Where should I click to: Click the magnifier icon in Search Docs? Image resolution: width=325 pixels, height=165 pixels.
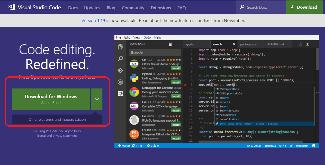[242, 7]
